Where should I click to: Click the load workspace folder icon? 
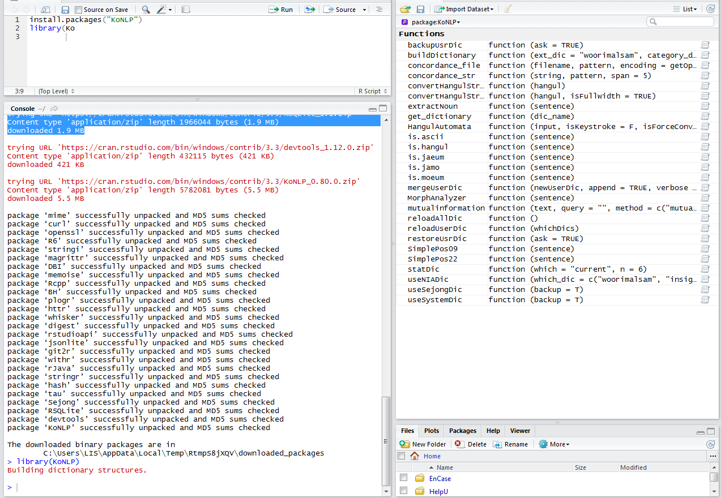coord(405,9)
